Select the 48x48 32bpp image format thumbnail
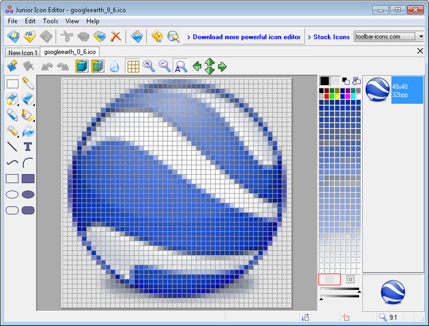Viewport: 429px width, 326px height. coord(393,89)
